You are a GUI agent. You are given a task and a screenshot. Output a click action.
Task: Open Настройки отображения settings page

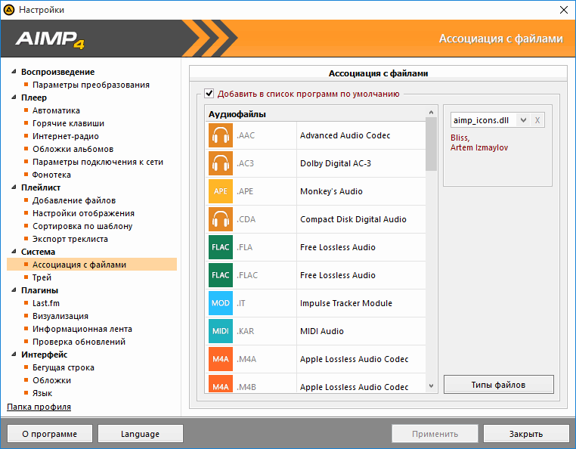point(83,213)
